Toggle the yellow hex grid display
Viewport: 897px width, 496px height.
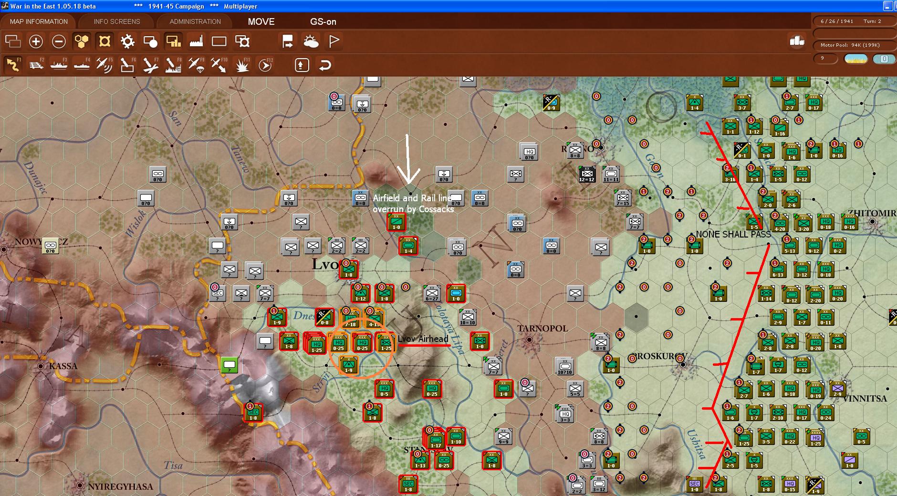coord(82,41)
